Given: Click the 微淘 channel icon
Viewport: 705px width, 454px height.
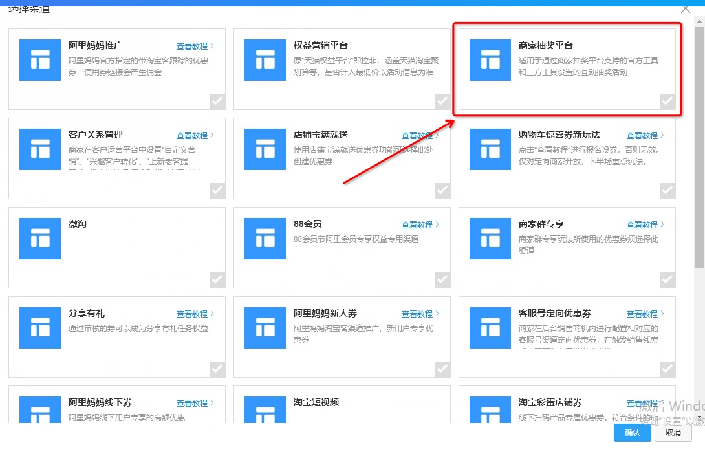Looking at the screenshot, I should [40, 238].
